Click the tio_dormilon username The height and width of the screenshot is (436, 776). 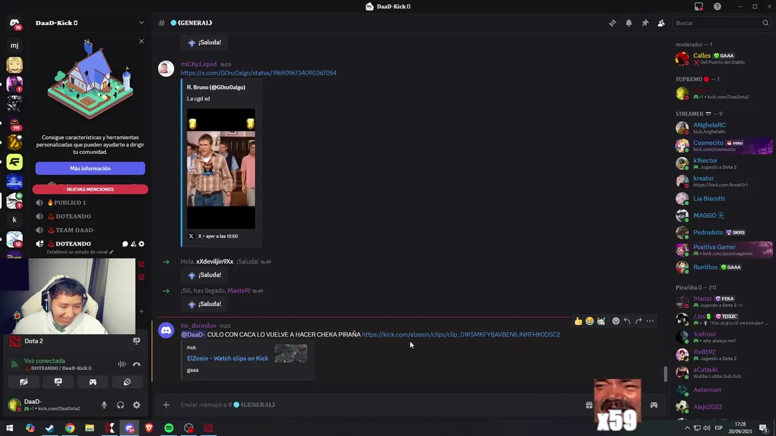point(198,326)
